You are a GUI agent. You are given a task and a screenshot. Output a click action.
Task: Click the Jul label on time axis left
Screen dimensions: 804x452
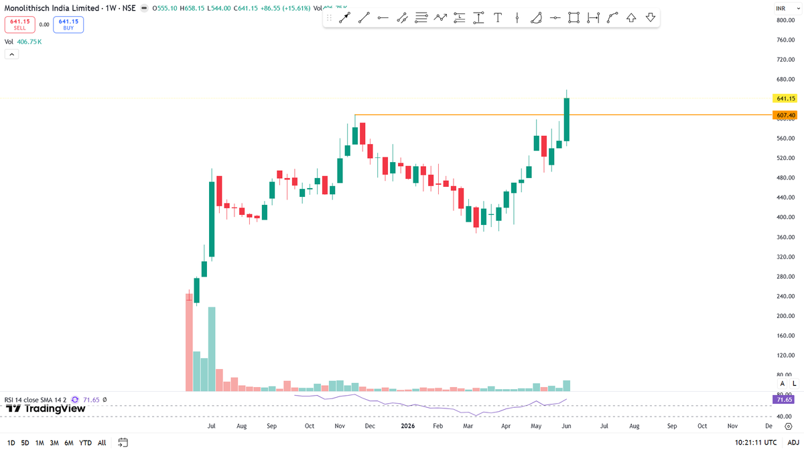(x=212, y=426)
